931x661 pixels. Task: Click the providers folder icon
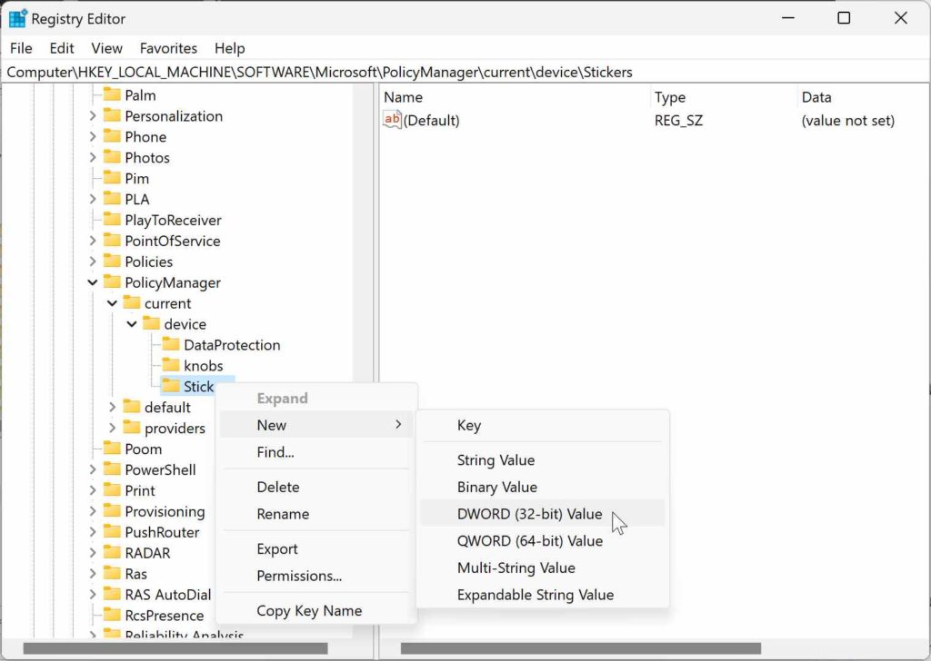[x=132, y=428]
